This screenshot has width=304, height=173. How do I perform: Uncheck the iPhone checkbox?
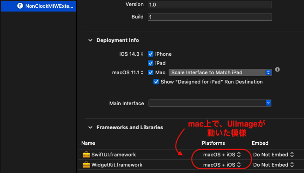click(x=151, y=54)
